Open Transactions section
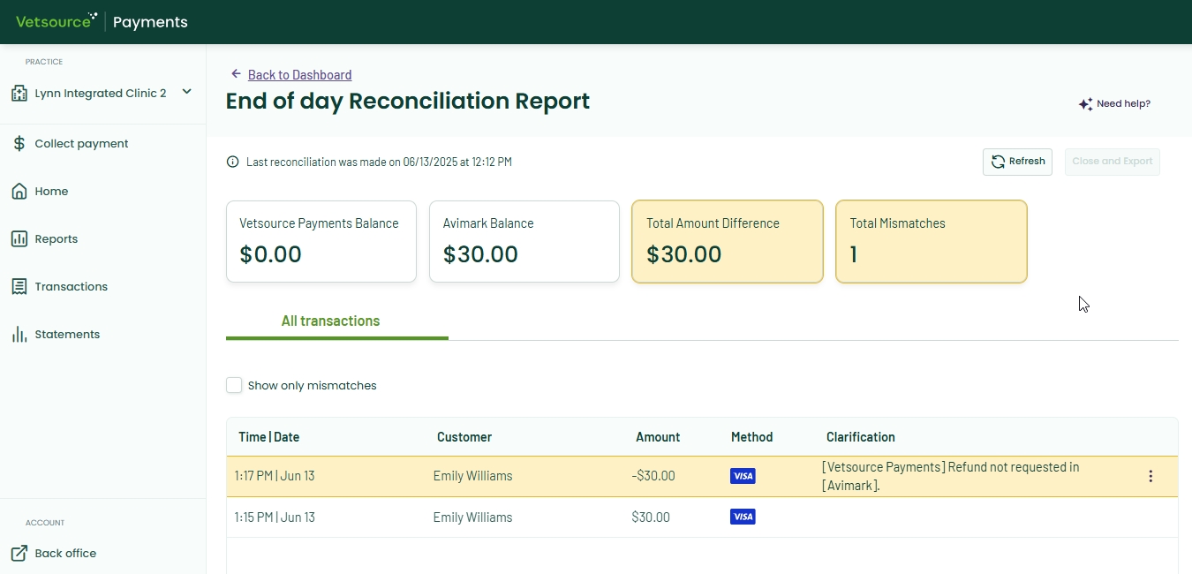1192x574 pixels. (71, 287)
